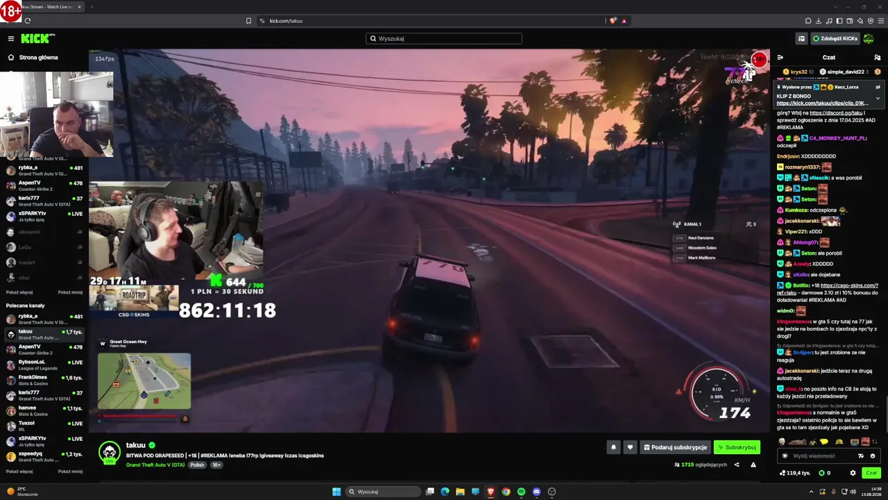888x500 pixels.
Task: Click the Zdobądź KICKs button
Action: (x=835, y=39)
